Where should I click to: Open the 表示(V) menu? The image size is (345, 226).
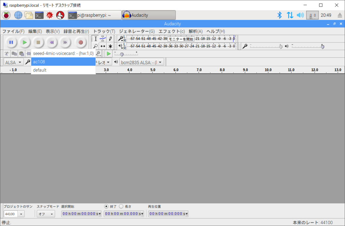pos(53,31)
